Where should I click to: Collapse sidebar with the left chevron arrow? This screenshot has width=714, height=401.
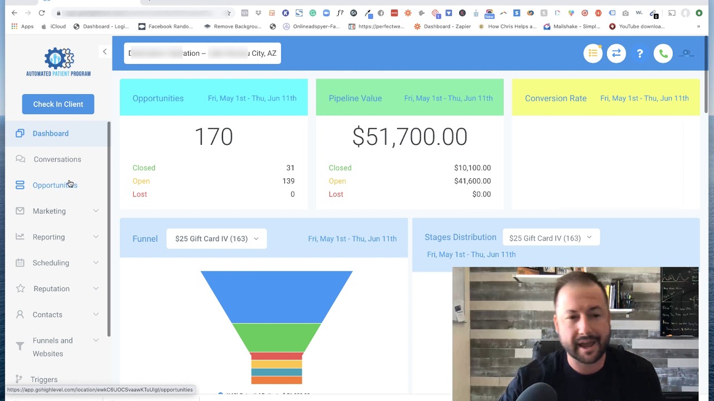[104, 52]
